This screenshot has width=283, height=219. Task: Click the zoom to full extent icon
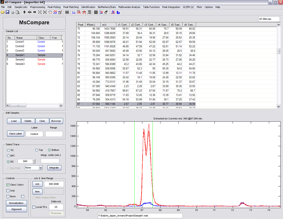pos(40,12)
